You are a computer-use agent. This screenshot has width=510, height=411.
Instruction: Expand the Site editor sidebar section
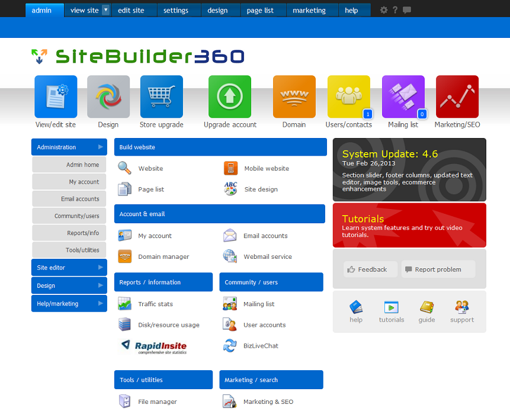[69, 268]
